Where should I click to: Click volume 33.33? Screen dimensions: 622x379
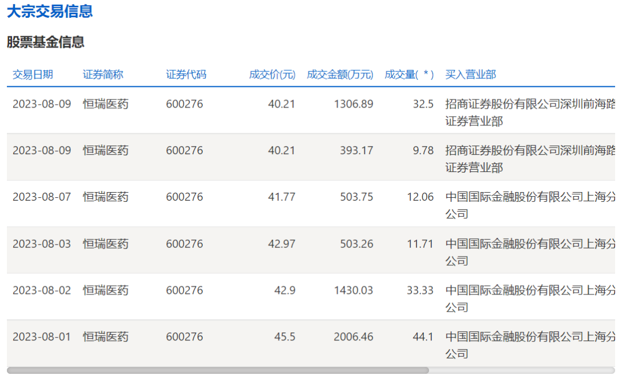[x=420, y=290]
